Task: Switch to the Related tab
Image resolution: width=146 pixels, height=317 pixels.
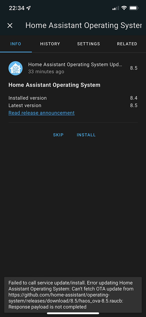Action: coord(127,44)
